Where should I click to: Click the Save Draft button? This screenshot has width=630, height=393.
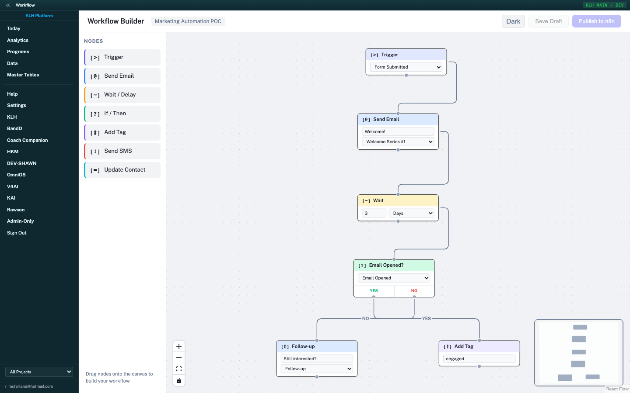(x=549, y=21)
